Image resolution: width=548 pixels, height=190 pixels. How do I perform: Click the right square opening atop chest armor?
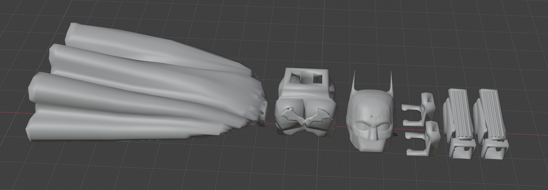pyautogui.click(x=317, y=79)
